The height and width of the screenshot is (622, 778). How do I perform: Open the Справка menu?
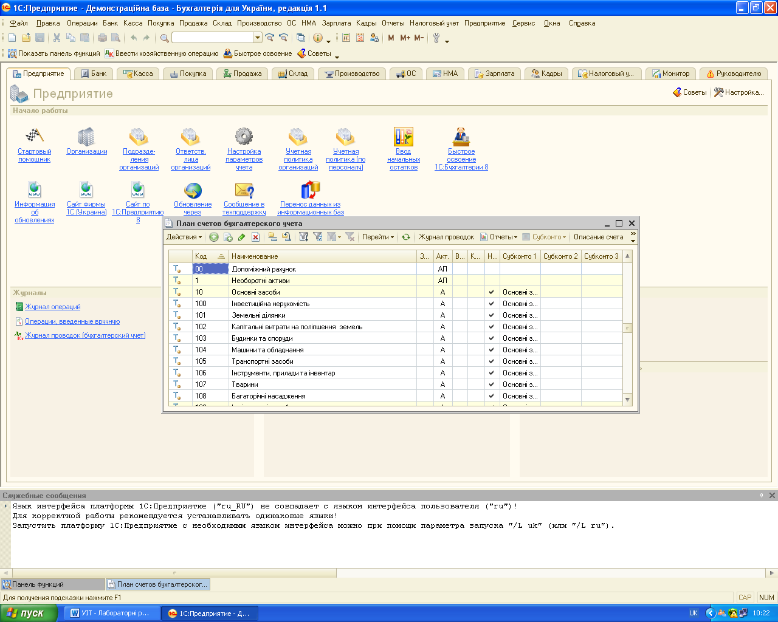[582, 23]
